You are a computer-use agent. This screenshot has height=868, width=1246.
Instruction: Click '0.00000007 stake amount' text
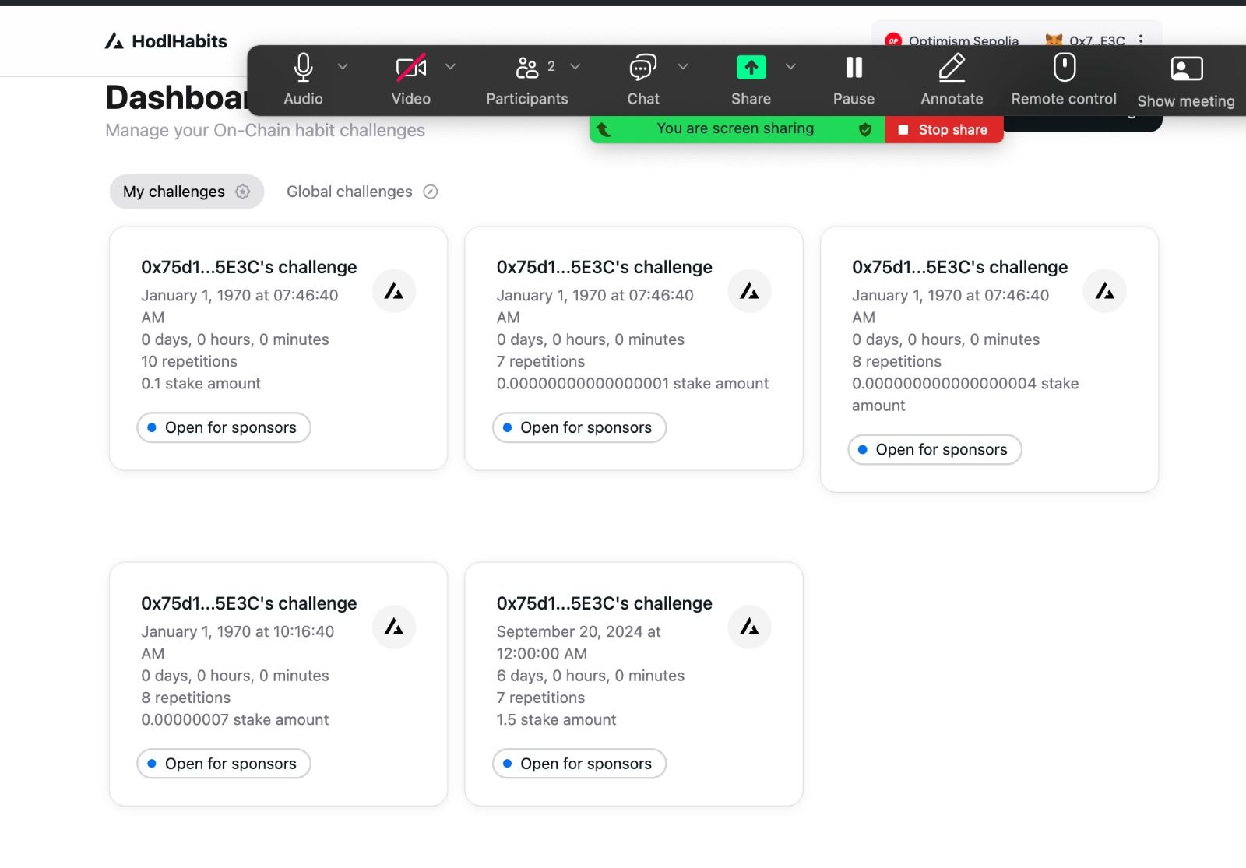pyautogui.click(x=235, y=719)
